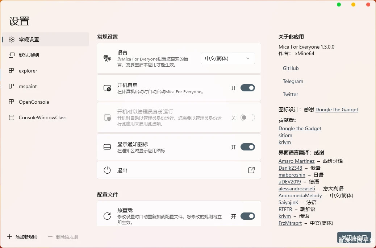Click the 关闭本窗口 button
This screenshot has width=376, height=248.
tap(354, 238)
